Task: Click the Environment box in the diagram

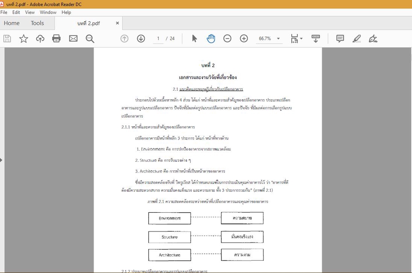Action: pyautogui.click(x=170, y=218)
